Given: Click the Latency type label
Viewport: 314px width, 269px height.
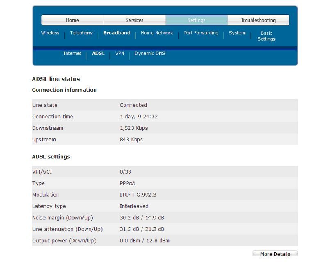Looking at the screenshot, I should coord(49,206).
